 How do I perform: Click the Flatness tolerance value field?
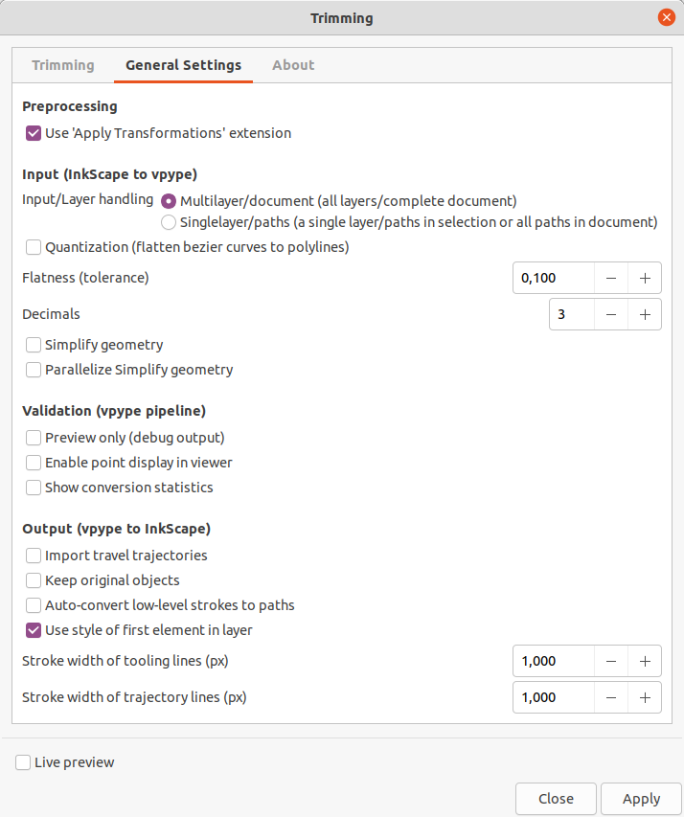click(x=553, y=278)
